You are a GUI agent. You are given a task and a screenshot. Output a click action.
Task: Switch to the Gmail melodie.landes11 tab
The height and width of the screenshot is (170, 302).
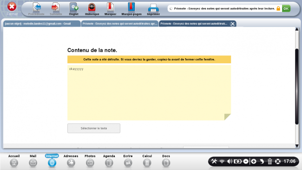42,24
